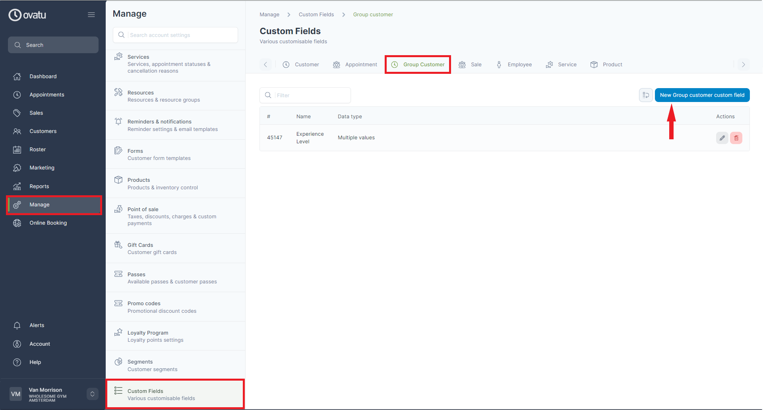Viewport: 763px width, 410px height.
Task: Click the pencil edit icon for Experience Level
Action: click(x=722, y=138)
